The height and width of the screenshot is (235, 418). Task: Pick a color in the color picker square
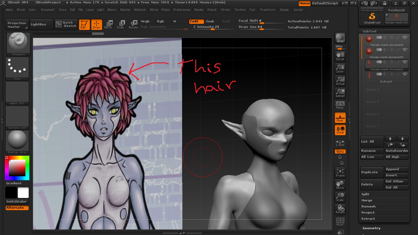pyautogui.click(x=17, y=168)
